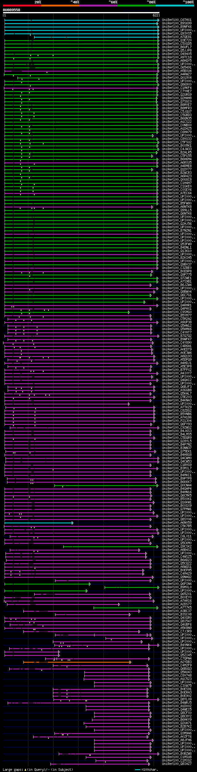Open hit UniRef100_B9NFK6

(x=177, y=27)
